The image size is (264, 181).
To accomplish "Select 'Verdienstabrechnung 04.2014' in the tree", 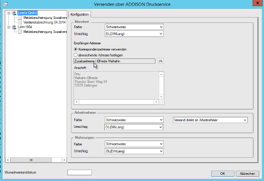I will (x=44, y=22).
